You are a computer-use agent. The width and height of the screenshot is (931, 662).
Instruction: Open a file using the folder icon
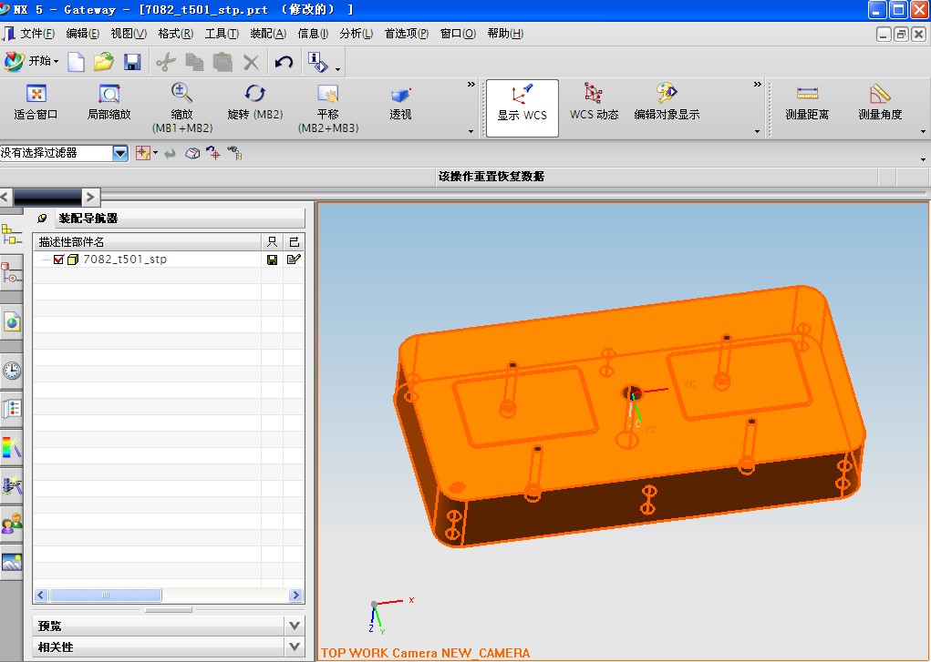(104, 62)
